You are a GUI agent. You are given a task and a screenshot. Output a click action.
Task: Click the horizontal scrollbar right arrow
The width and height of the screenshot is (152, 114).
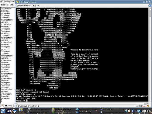(x=147, y=104)
